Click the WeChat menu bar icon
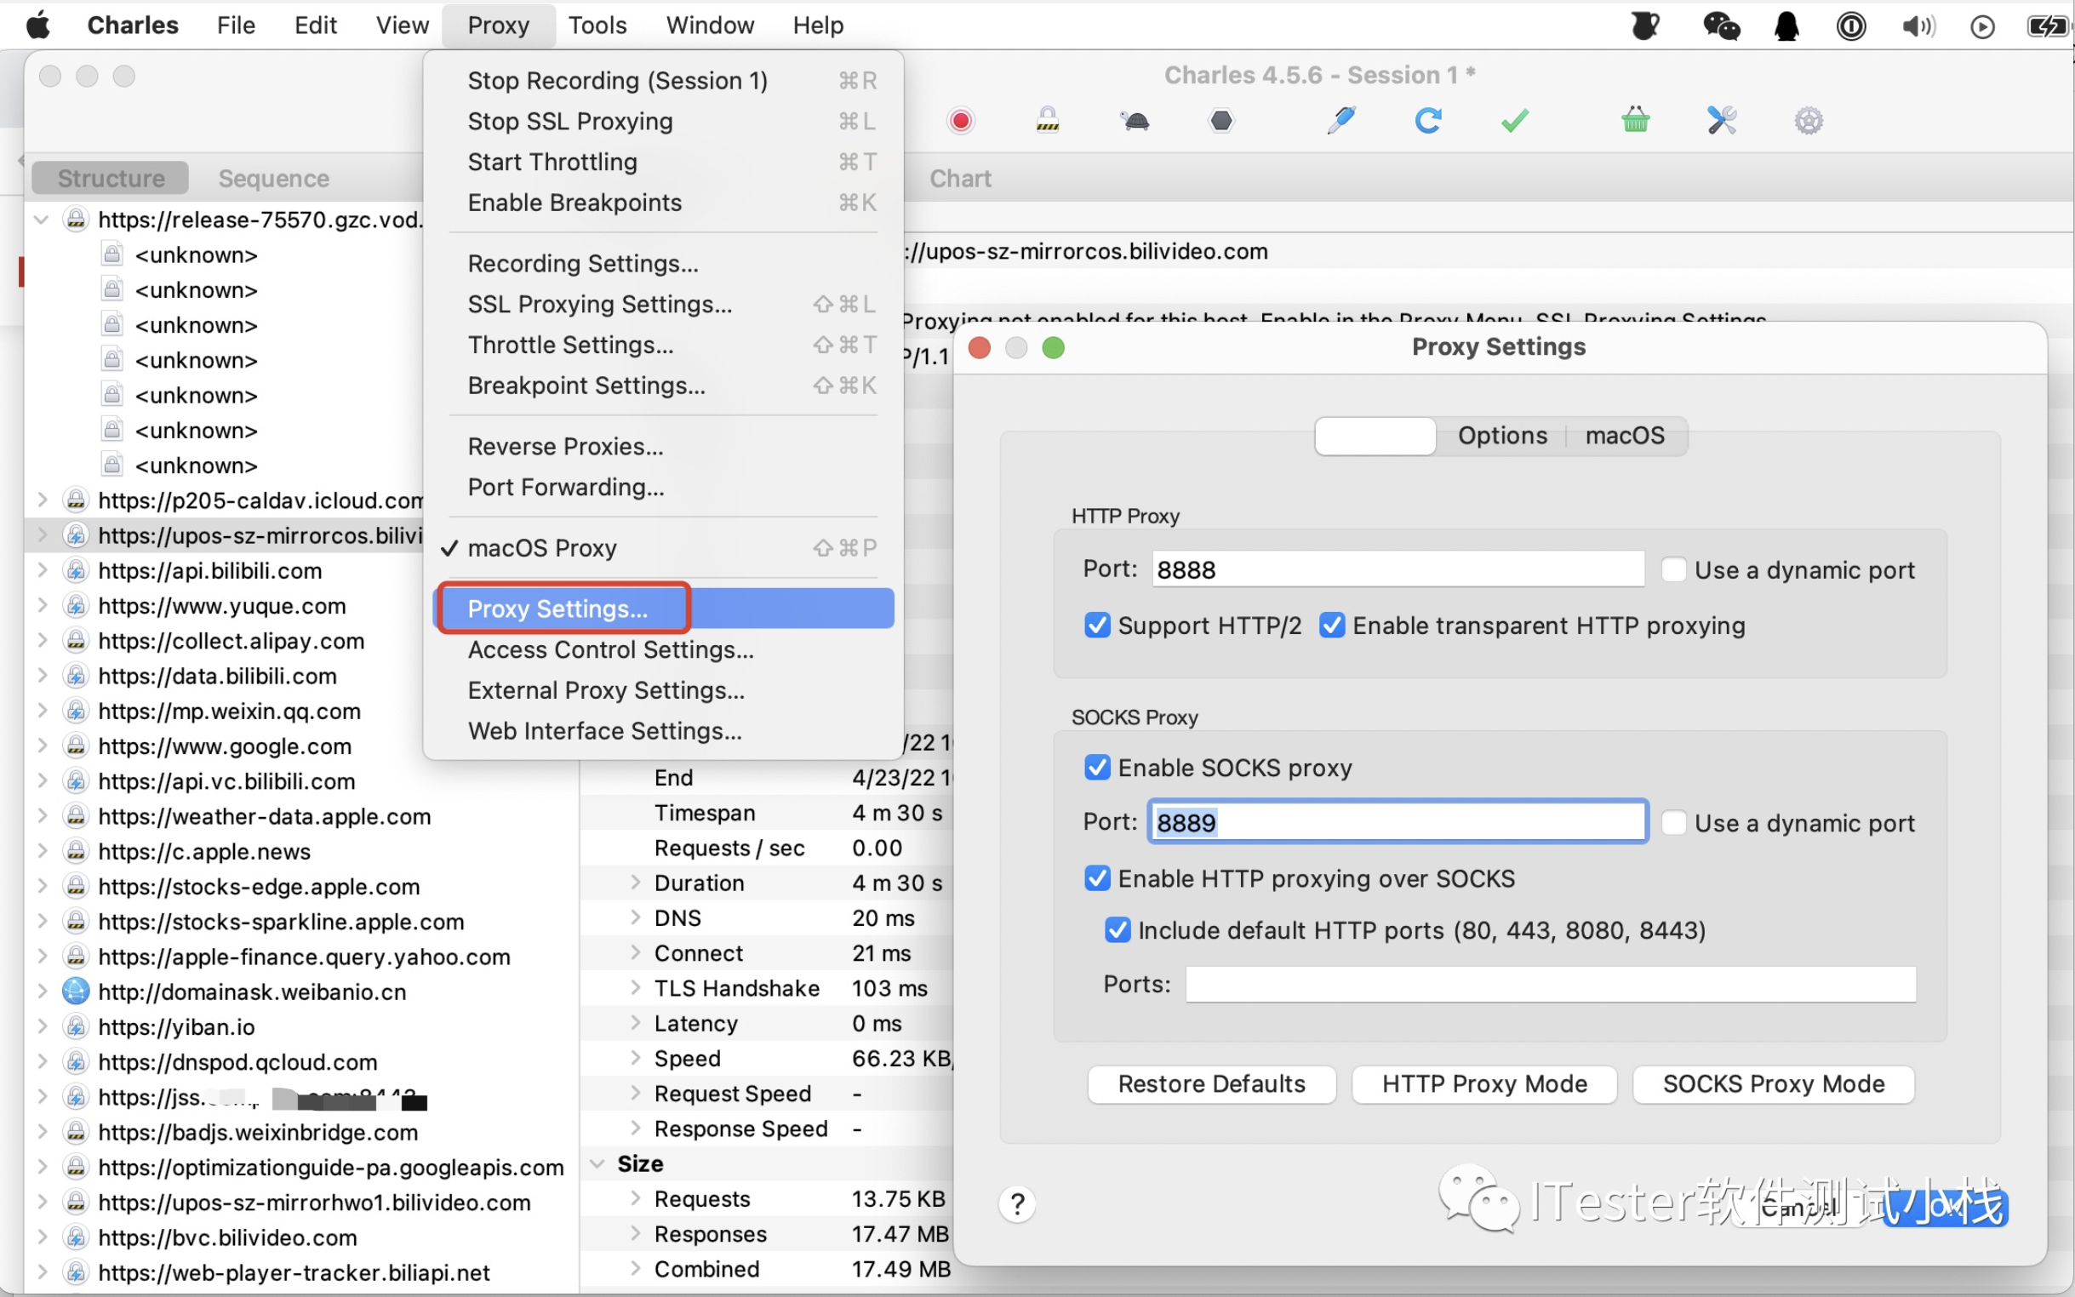 tap(1721, 26)
